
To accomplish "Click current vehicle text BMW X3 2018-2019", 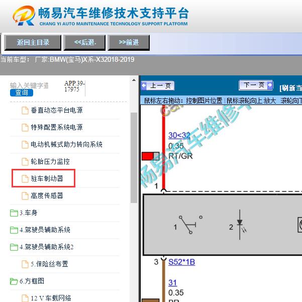I will tap(67, 59).
